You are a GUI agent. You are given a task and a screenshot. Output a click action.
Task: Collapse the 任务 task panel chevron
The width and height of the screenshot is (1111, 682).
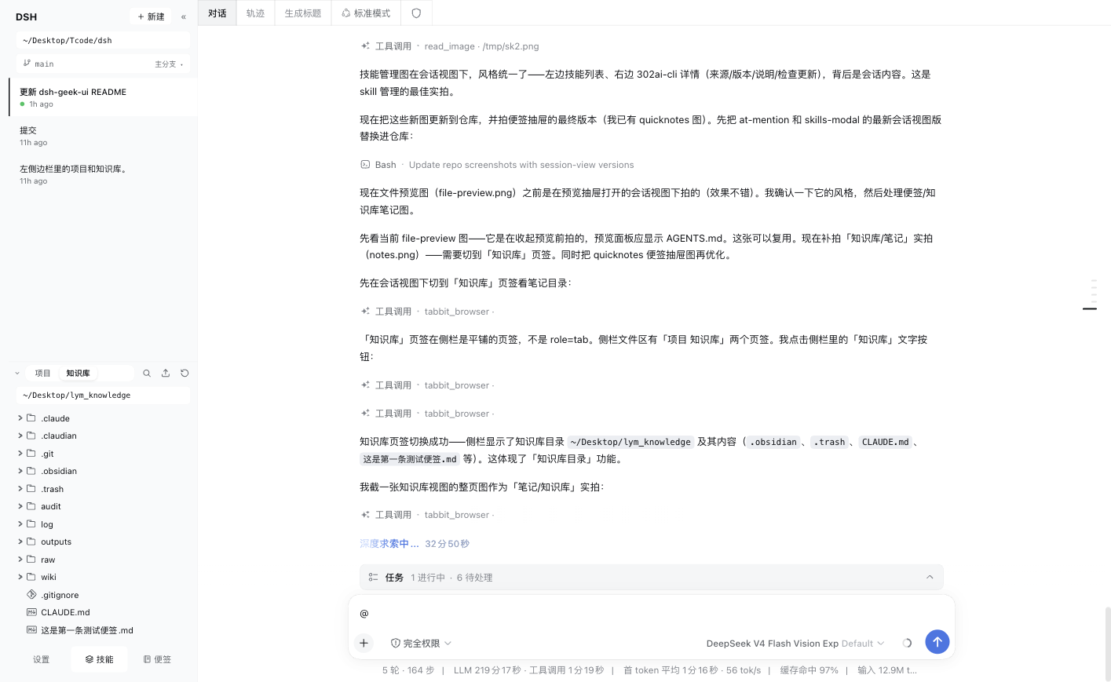930,578
